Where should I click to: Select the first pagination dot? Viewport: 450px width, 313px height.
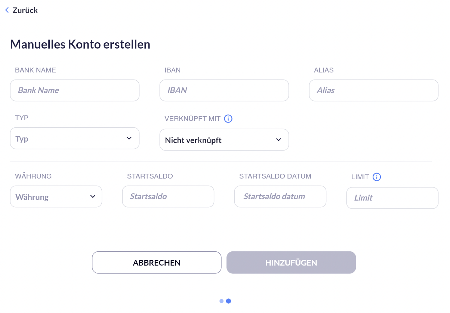[x=222, y=301]
